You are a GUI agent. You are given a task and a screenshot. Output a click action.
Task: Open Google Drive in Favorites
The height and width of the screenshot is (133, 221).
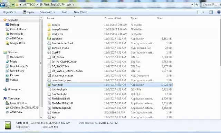(x=18, y=43)
